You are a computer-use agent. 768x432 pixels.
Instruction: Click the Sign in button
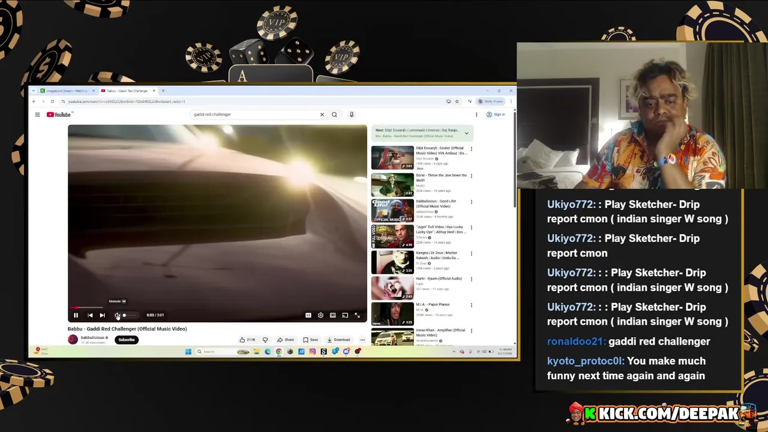(496, 115)
